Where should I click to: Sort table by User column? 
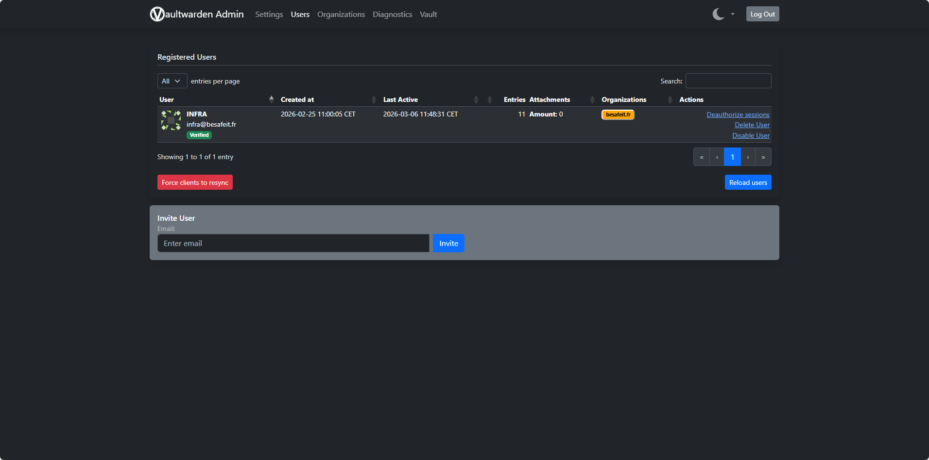click(166, 99)
